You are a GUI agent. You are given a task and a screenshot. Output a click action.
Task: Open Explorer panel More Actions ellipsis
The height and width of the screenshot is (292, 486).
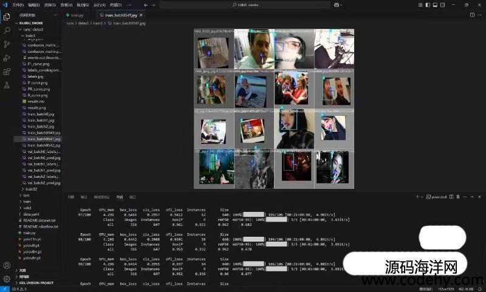(55, 15)
